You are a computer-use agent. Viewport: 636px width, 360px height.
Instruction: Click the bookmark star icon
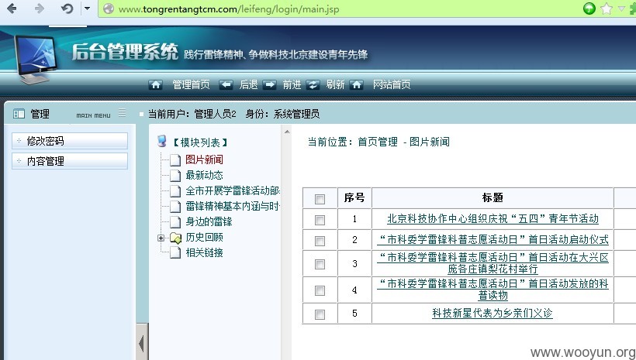coord(607,9)
